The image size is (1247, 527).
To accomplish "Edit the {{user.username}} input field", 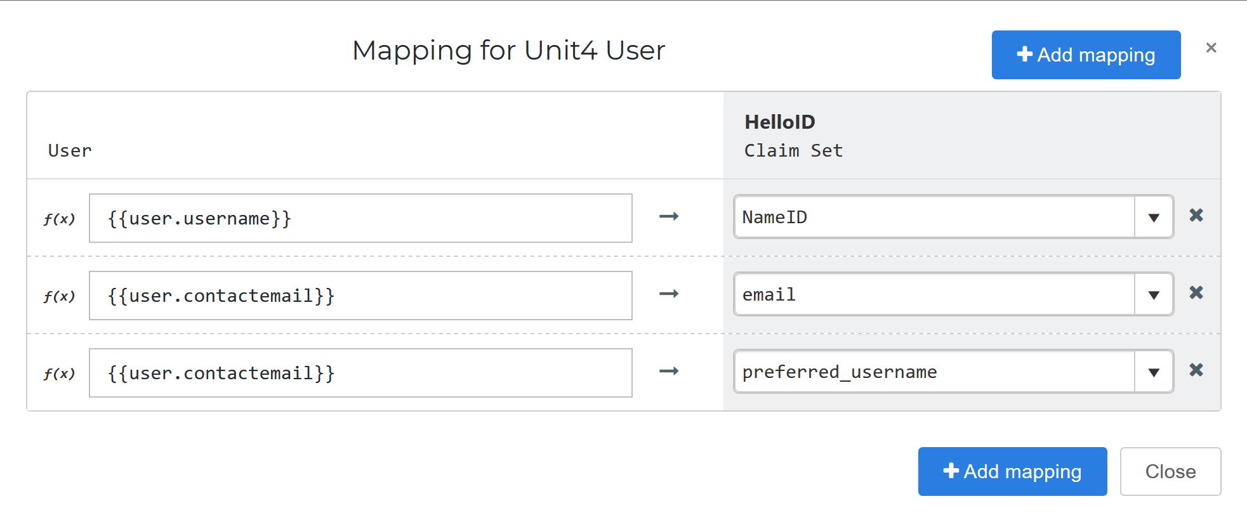I will [360, 219].
